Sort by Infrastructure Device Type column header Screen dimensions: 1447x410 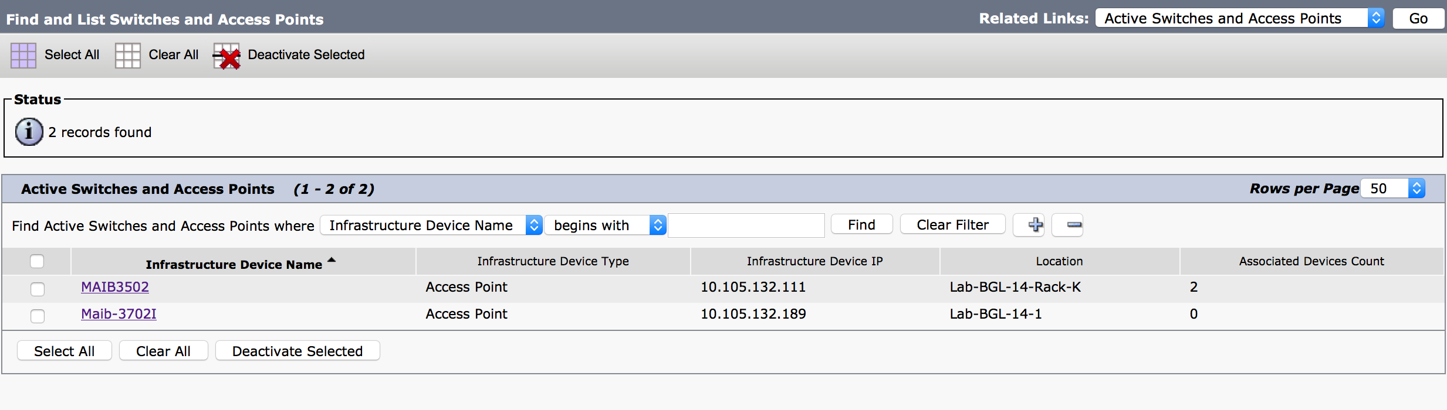(553, 261)
